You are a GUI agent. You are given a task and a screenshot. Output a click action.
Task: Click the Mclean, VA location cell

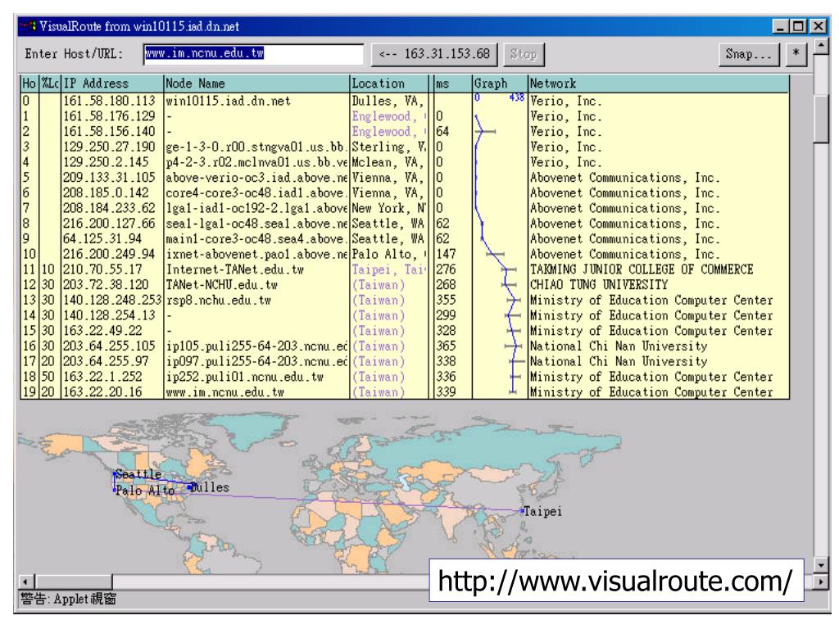click(389, 163)
